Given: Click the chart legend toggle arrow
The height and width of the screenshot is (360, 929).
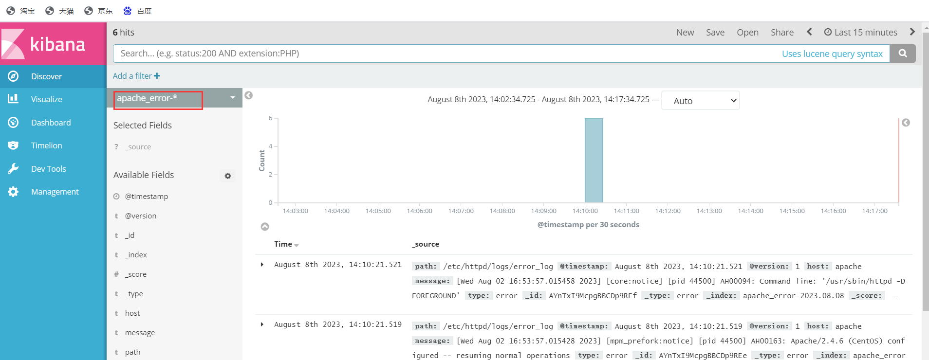Looking at the screenshot, I should 906,123.
